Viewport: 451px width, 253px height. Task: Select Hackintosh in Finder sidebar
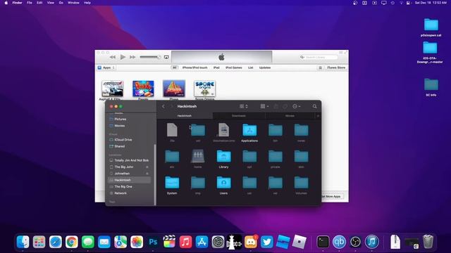click(129, 180)
